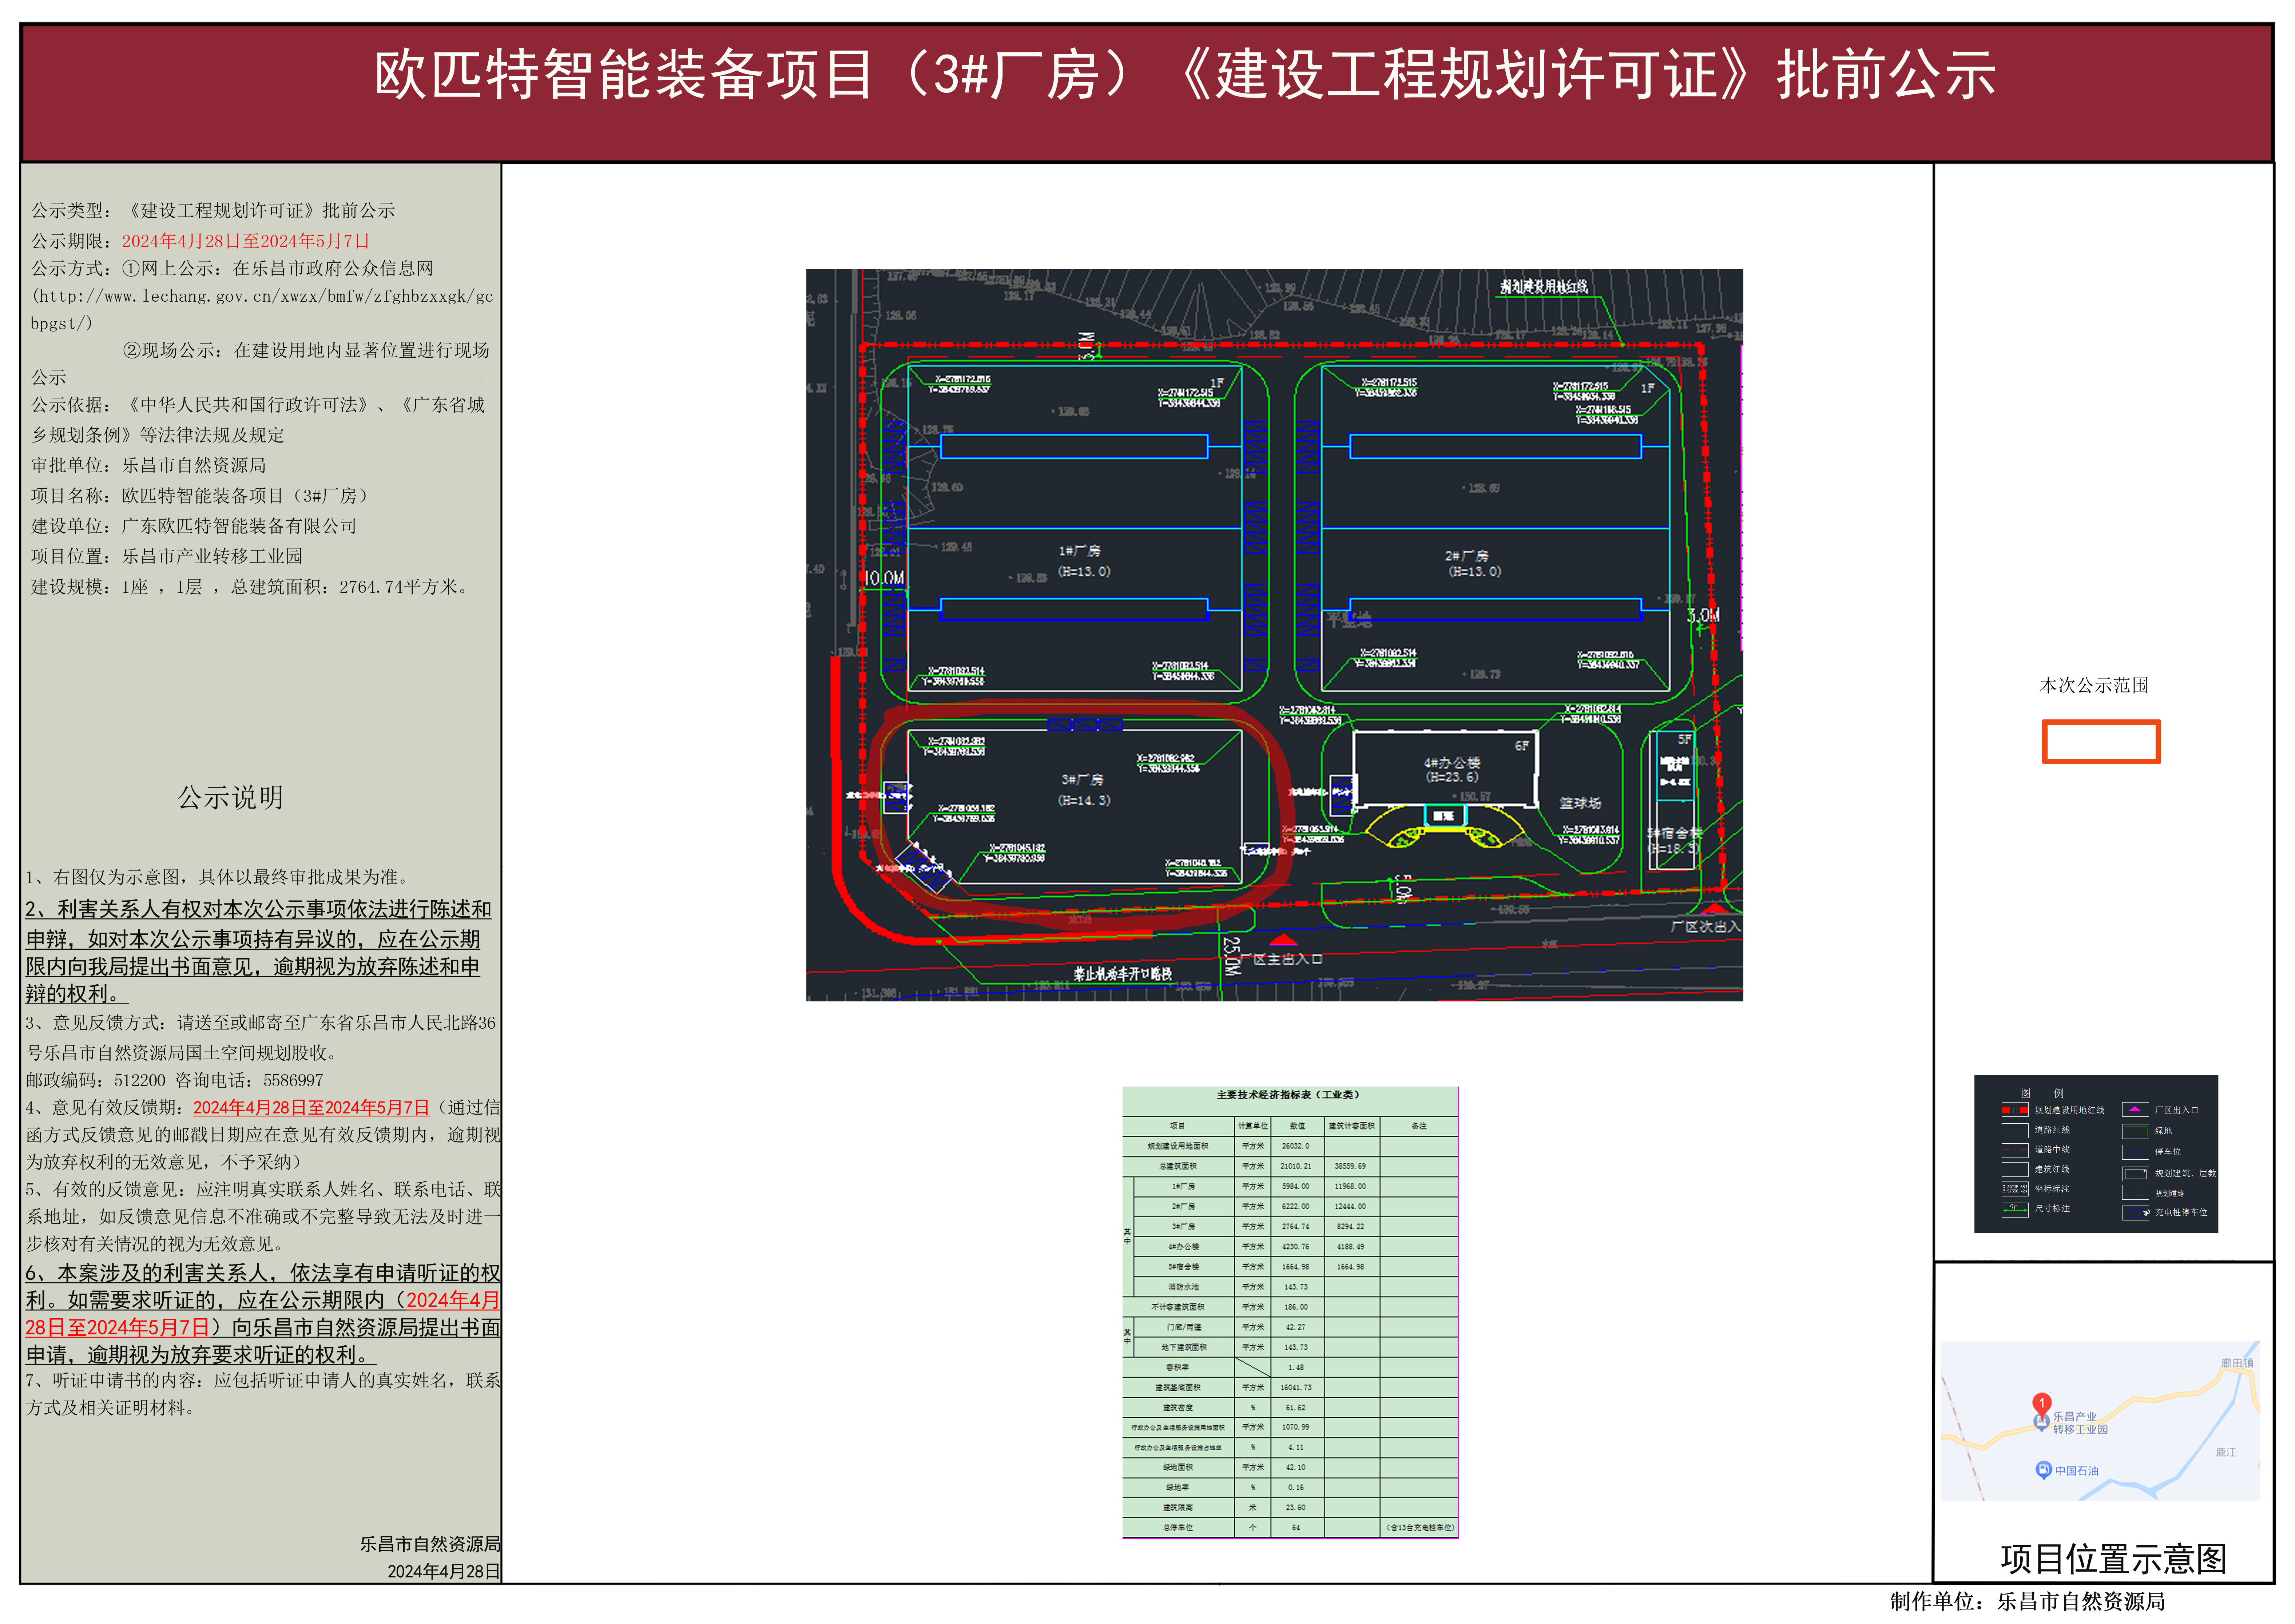Screen dimensions: 2295x1624
Task: Click the 篮球场 label on the plan
Action: coord(1580,803)
